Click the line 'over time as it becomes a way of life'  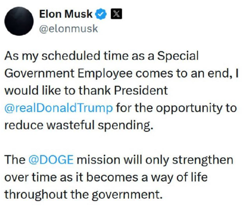point(106,177)
